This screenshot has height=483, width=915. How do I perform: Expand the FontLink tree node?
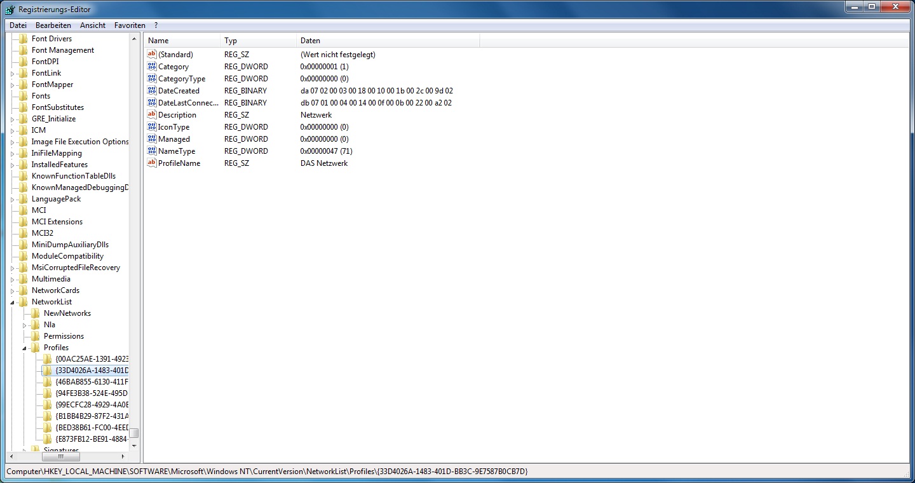(x=12, y=74)
